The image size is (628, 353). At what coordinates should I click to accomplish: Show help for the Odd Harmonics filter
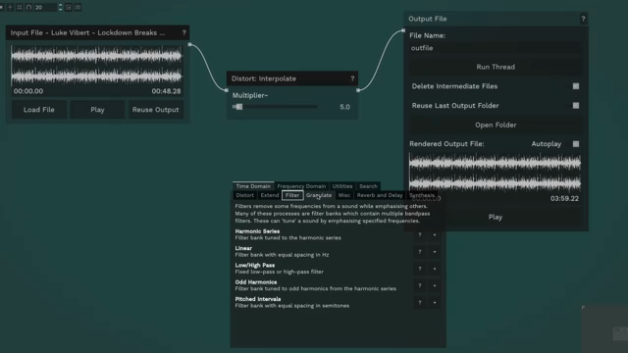point(420,285)
